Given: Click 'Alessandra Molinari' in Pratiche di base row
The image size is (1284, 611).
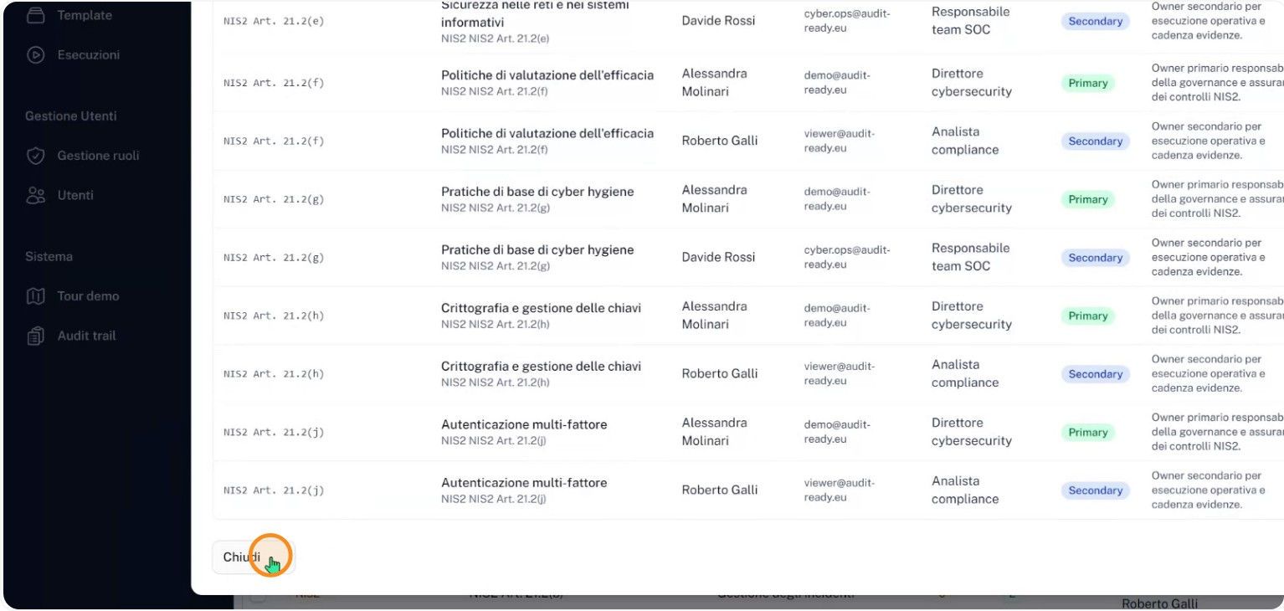Looking at the screenshot, I should point(715,198).
